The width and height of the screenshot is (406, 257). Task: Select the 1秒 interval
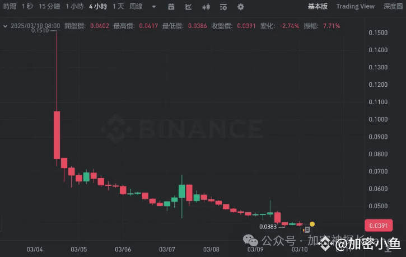tap(27, 7)
